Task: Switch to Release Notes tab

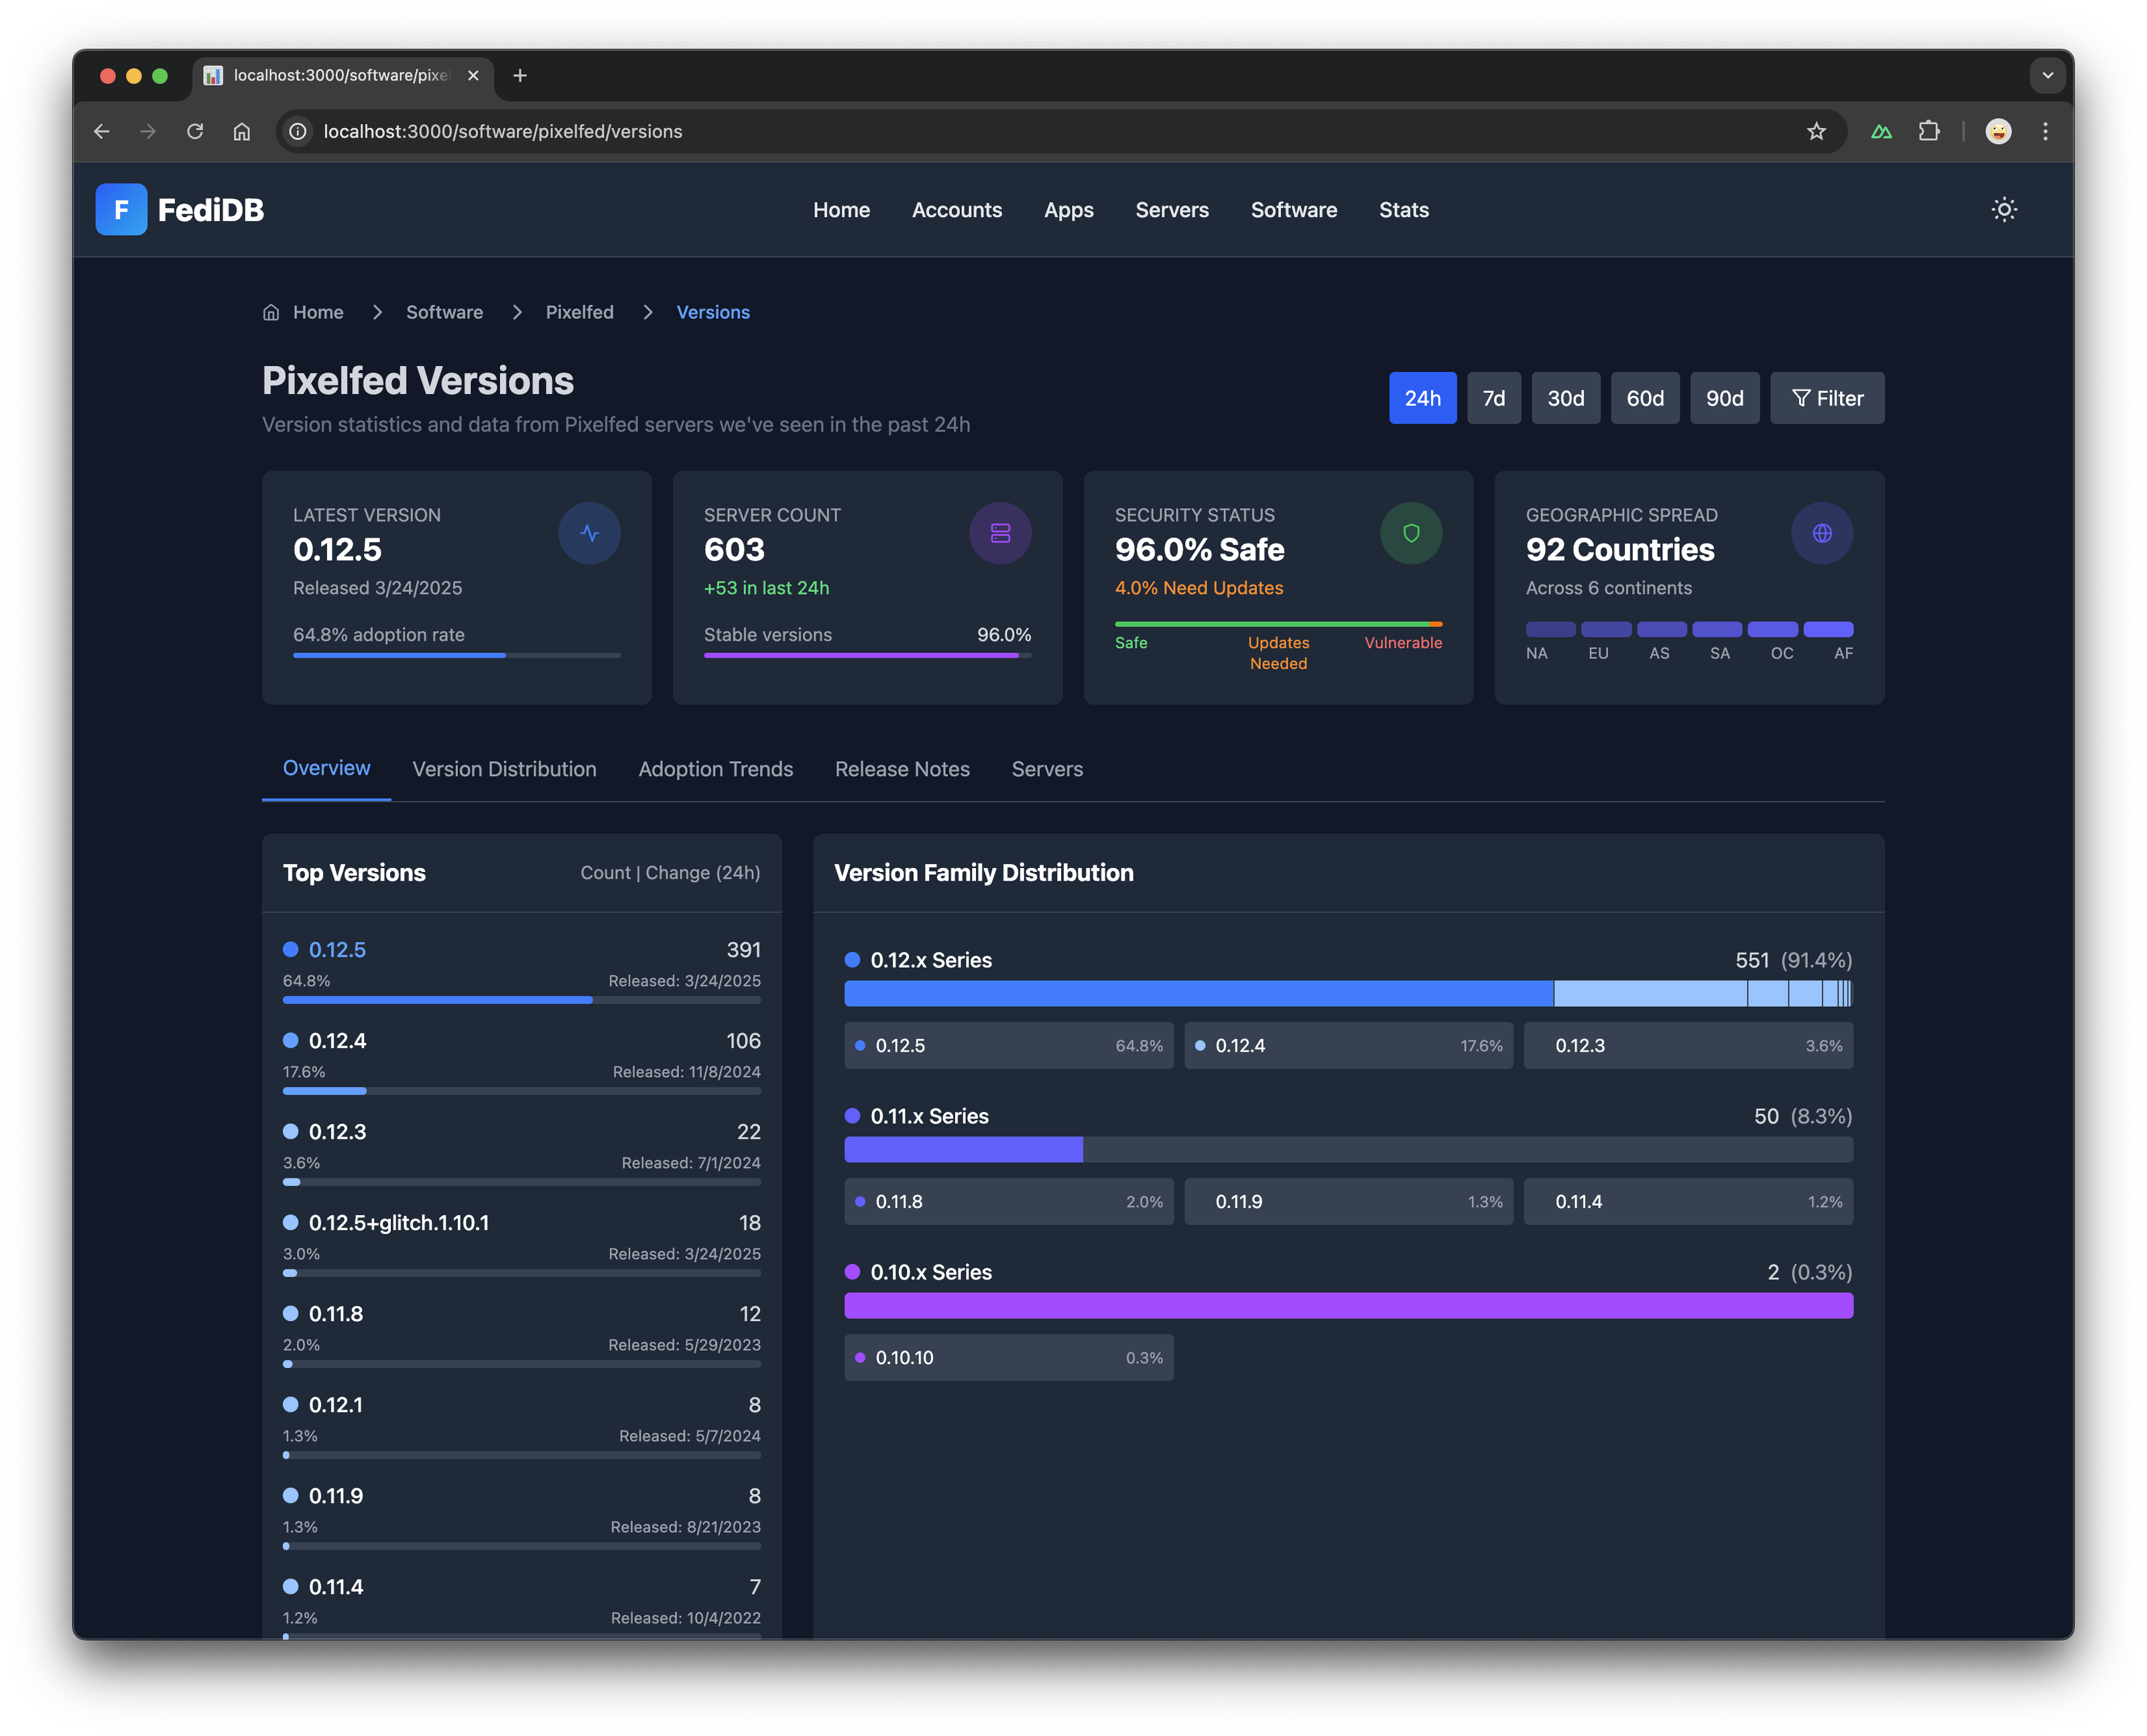Action: 902,769
